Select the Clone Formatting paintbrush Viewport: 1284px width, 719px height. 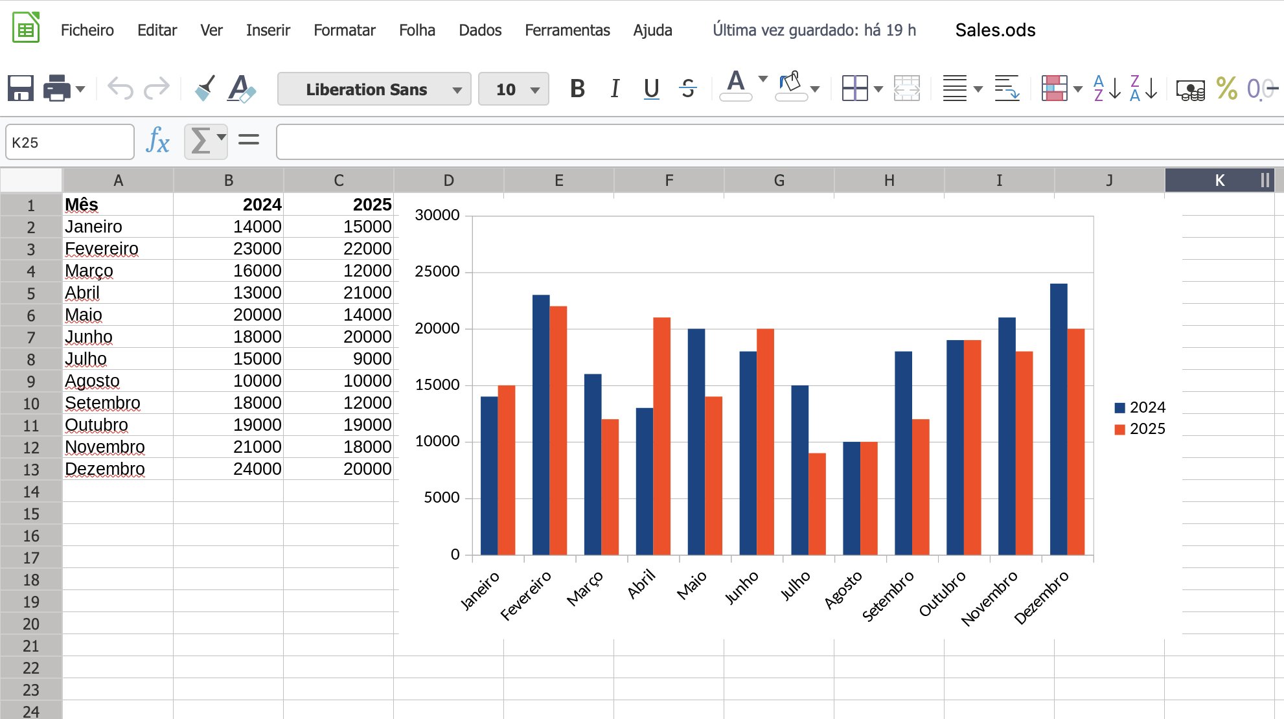205,88
